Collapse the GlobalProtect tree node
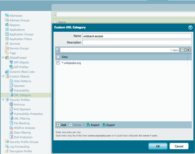This screenshot has height=154, width=195. 3,57
